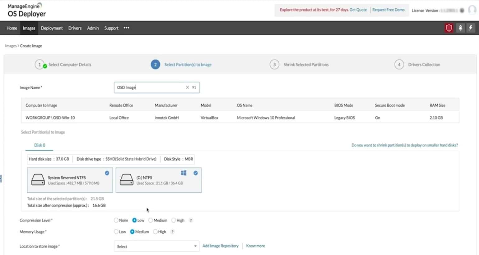The height and width of the screenshot is (255, 479).
Task: Set Memory Usage to Low
Action: pyautogui.click(x=116, y=232)
